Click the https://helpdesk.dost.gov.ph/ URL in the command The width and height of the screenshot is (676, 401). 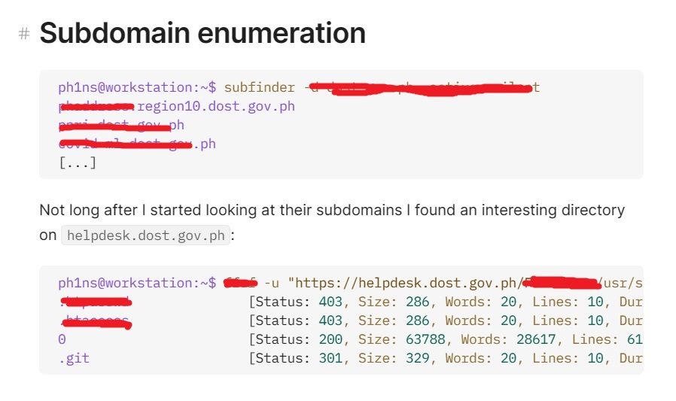pyautogui.click(x=407, y=283)
